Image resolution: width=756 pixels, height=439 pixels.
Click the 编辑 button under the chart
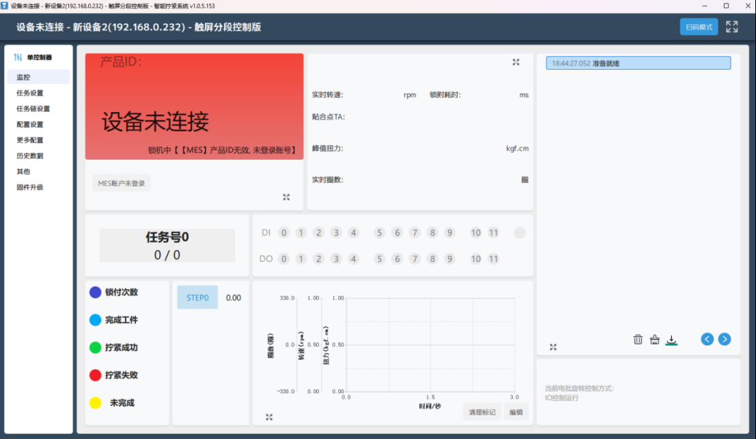pyautogui.click(x=516, y=412)
